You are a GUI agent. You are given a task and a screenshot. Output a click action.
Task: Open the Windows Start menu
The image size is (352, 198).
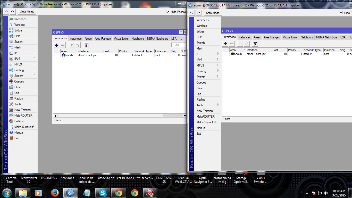(7, 193)
